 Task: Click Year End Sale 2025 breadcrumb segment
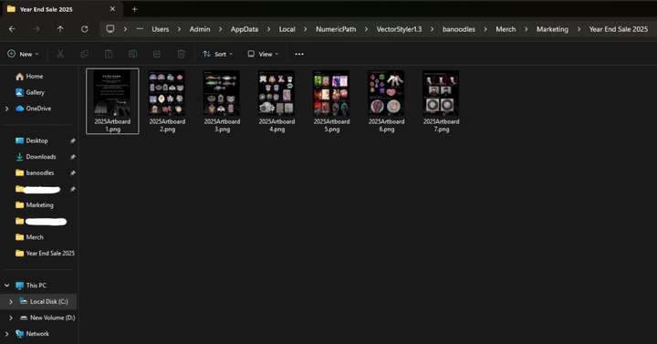619,29
